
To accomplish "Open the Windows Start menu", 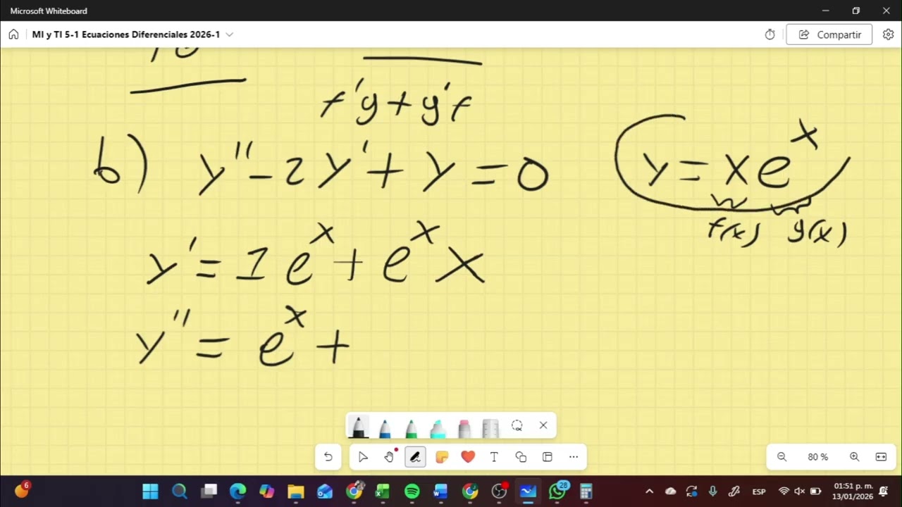I will point(150,492).
